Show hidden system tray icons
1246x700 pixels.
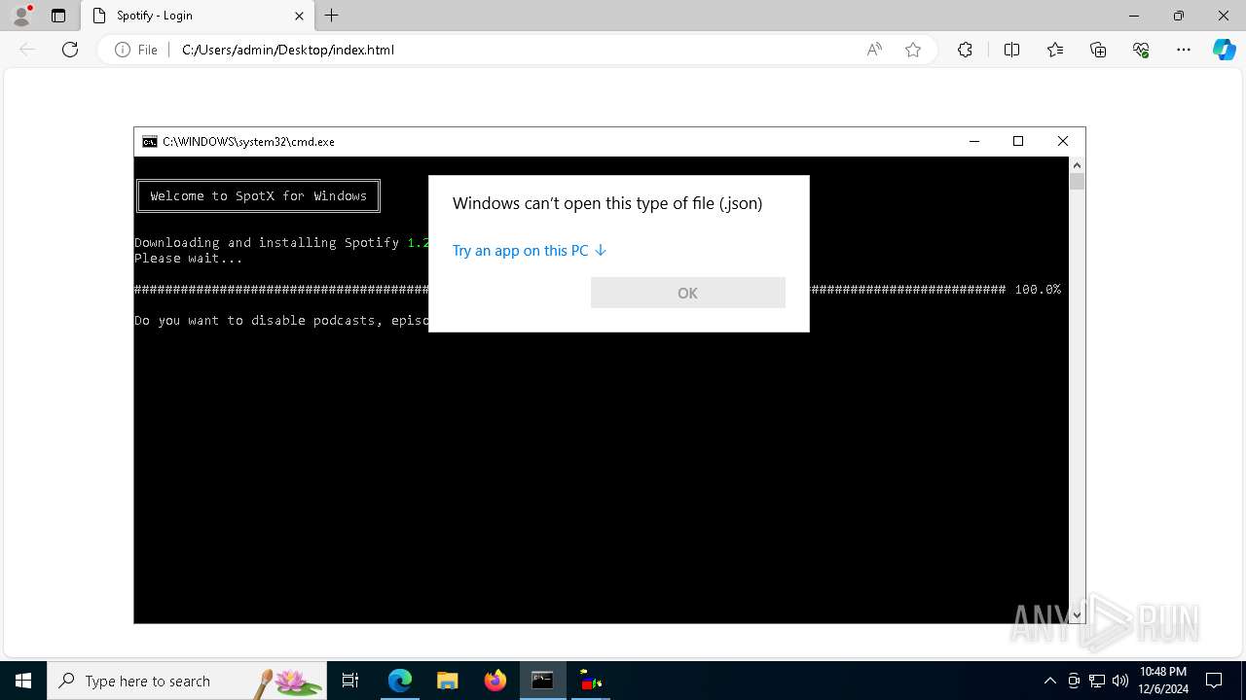tap(1049, 681)
